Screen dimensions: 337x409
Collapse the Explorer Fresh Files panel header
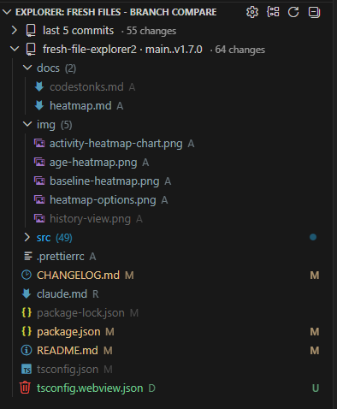click(7, 12)
